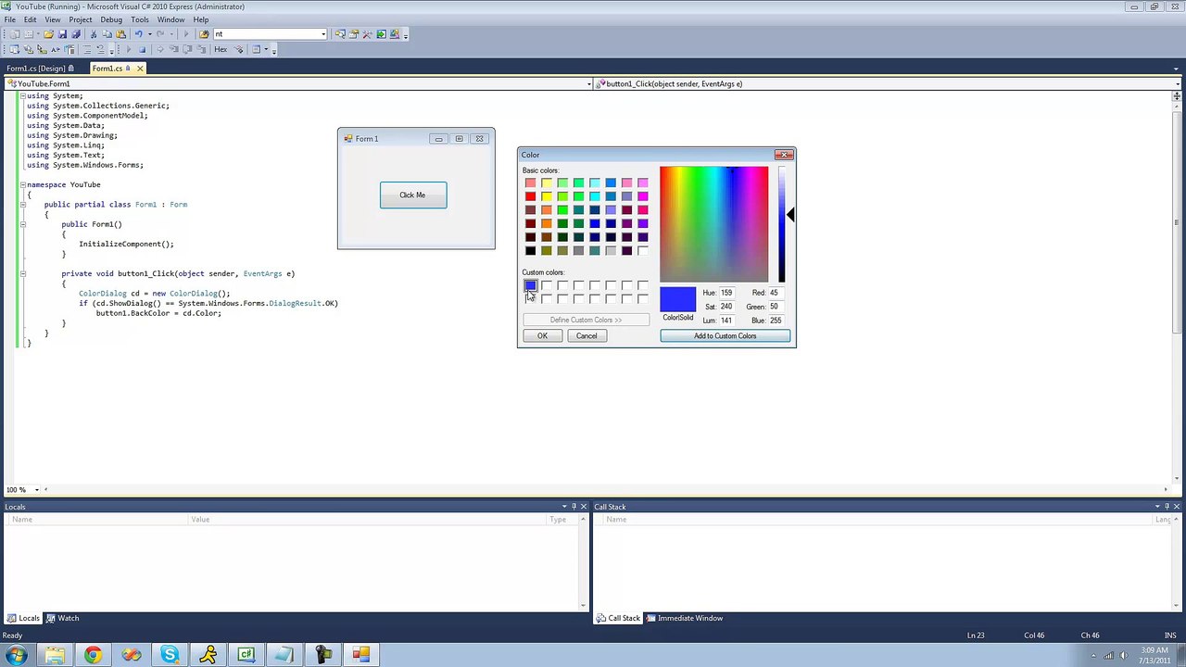The image size is (1186, 667).
Task: Click the Red value input field
Action: point(775,293)
